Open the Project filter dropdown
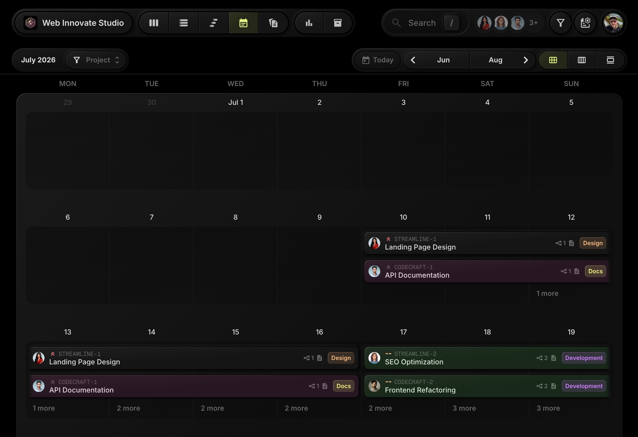The height and width of the screenshot is (437, 638). pos(96,60)
